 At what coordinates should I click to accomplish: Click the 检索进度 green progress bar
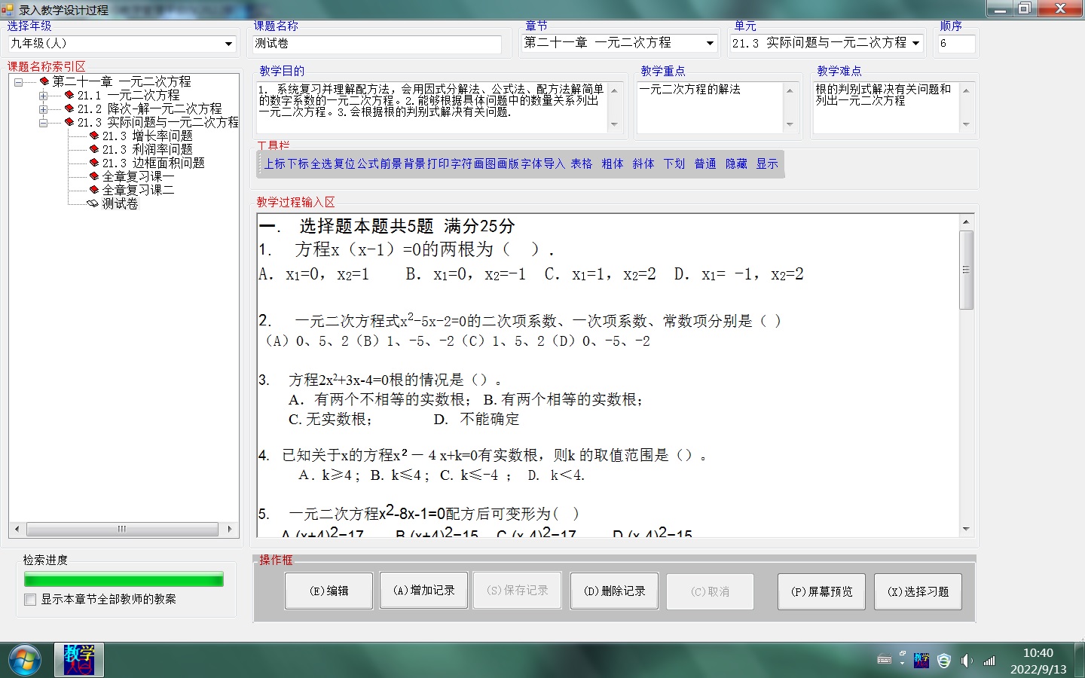click(x=124, y=579)
